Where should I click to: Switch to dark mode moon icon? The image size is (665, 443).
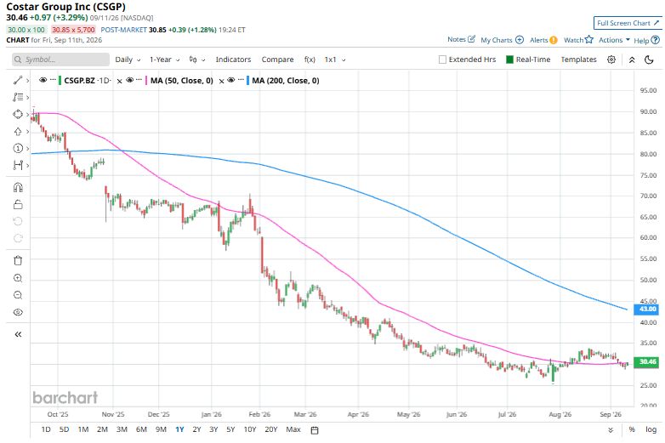coord(649,60)
